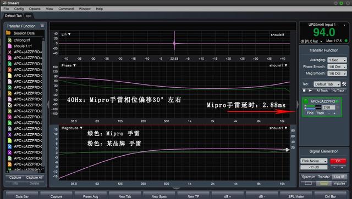The image size is (352, 199).
Task: Click the white arrow marker on the Magnitude plot
Action: coord(287,150)
